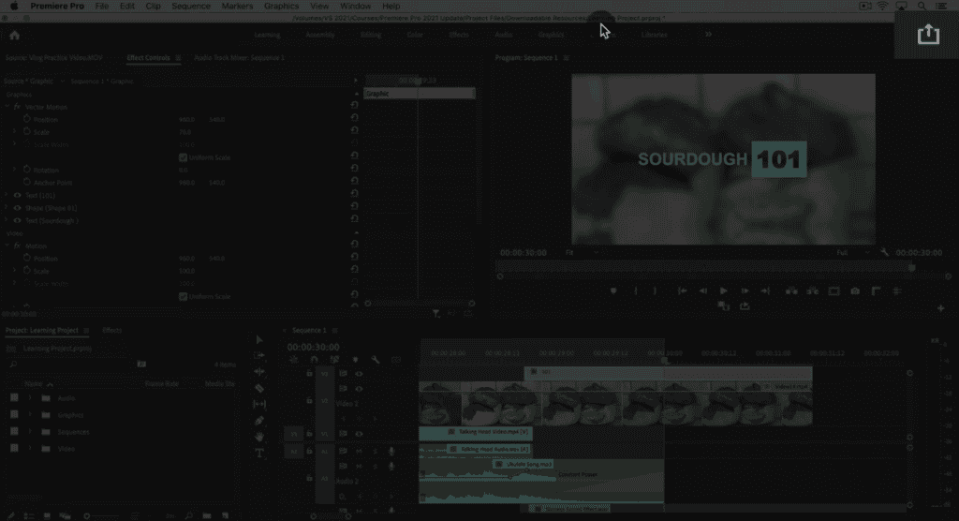959x521 pixels.
Task: Select the Type tool
Action: pyautogui.click(x=259, y=453)
